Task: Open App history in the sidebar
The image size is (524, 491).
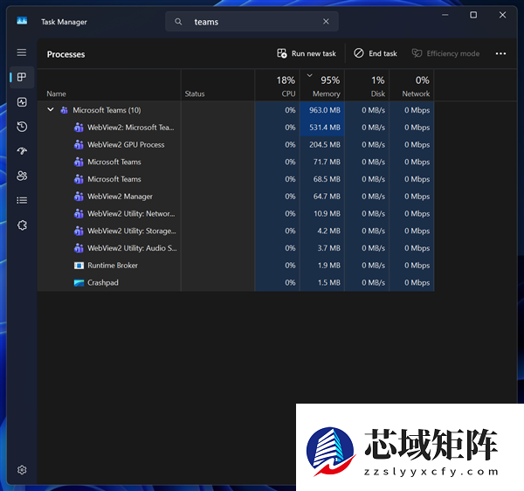Action: click(22, 127)
